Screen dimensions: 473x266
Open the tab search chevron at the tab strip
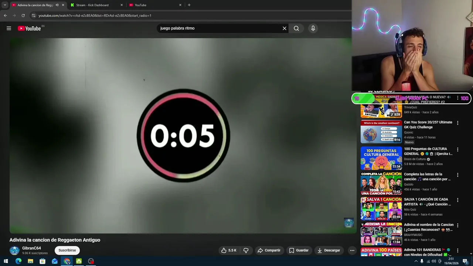[5, 5]
